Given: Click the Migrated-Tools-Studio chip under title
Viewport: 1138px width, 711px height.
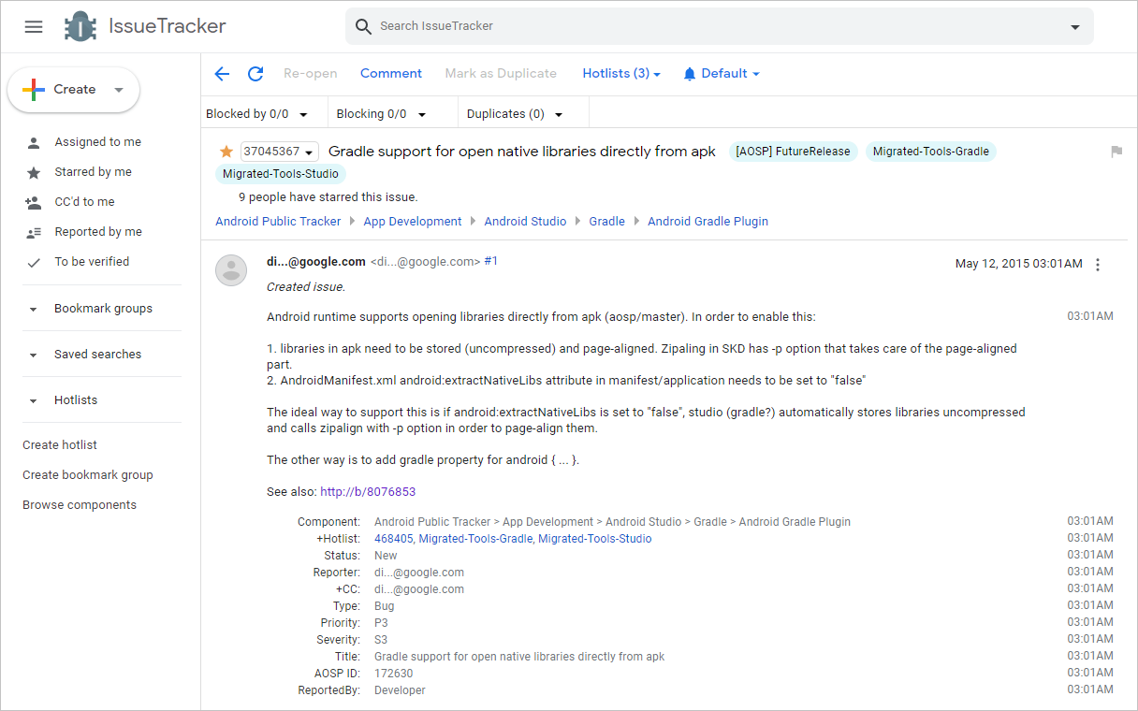Looking at the screenshot, I should (x=282, y=174).
